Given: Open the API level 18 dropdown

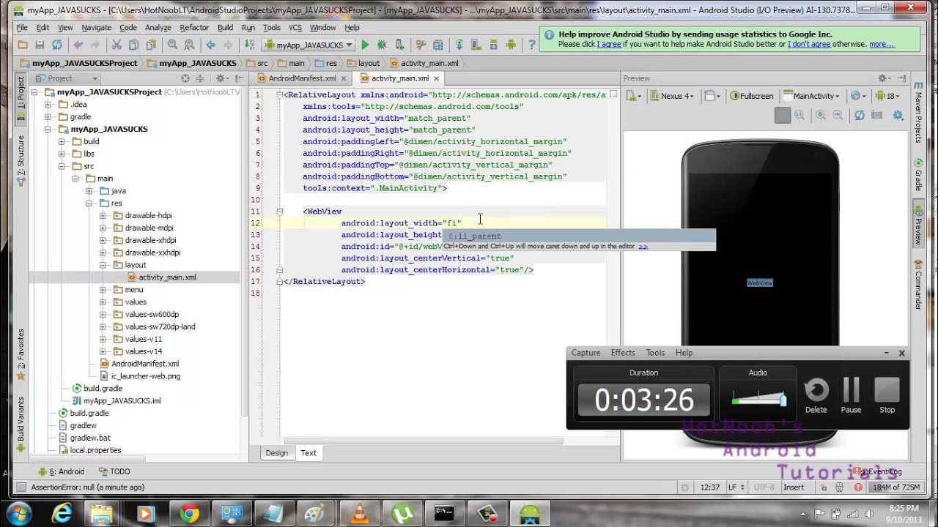Looking at the screenshot, I should 887,96.
